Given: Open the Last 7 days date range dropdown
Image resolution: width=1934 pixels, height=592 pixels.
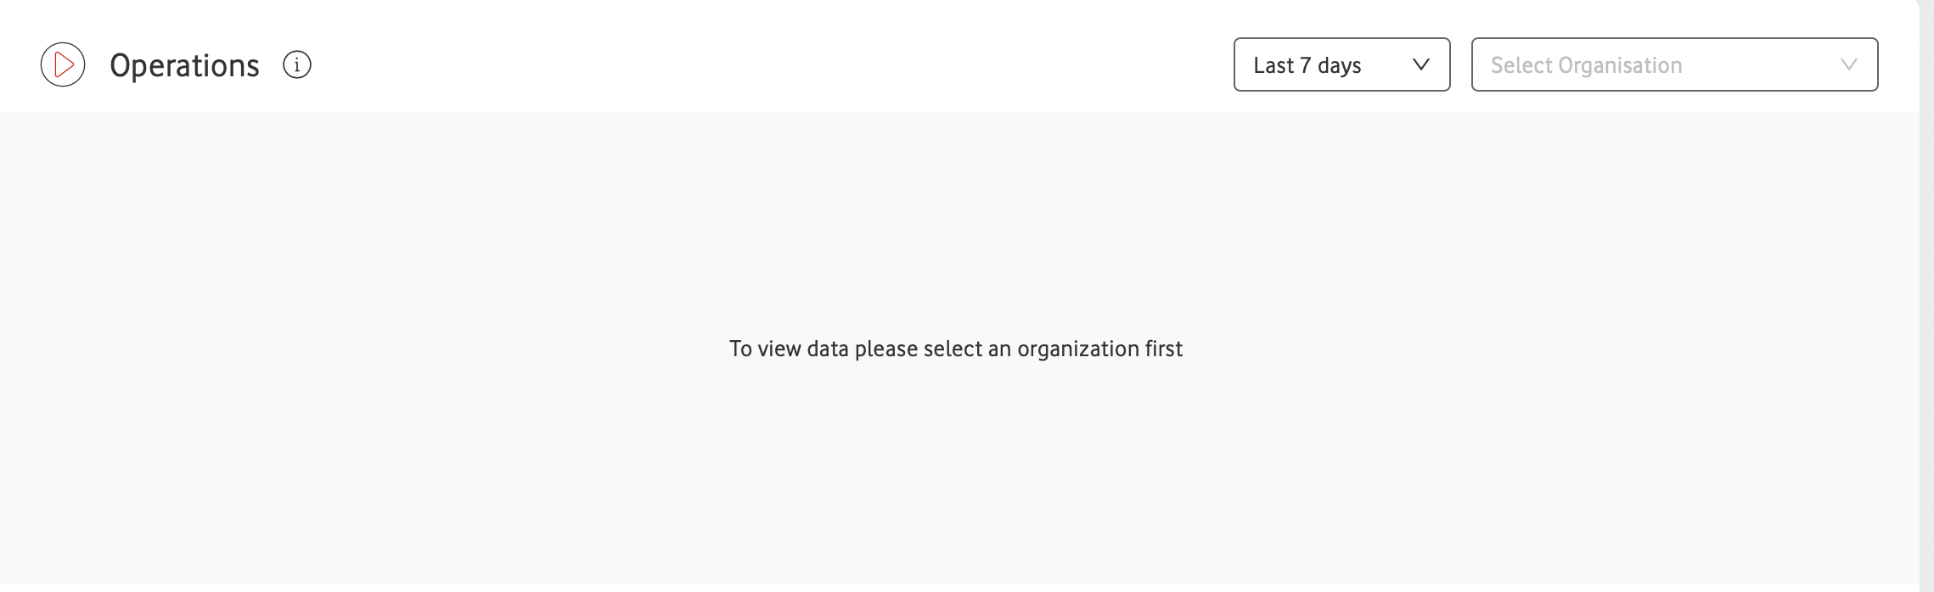Looking at the screenshot, I should point(1340,64).
